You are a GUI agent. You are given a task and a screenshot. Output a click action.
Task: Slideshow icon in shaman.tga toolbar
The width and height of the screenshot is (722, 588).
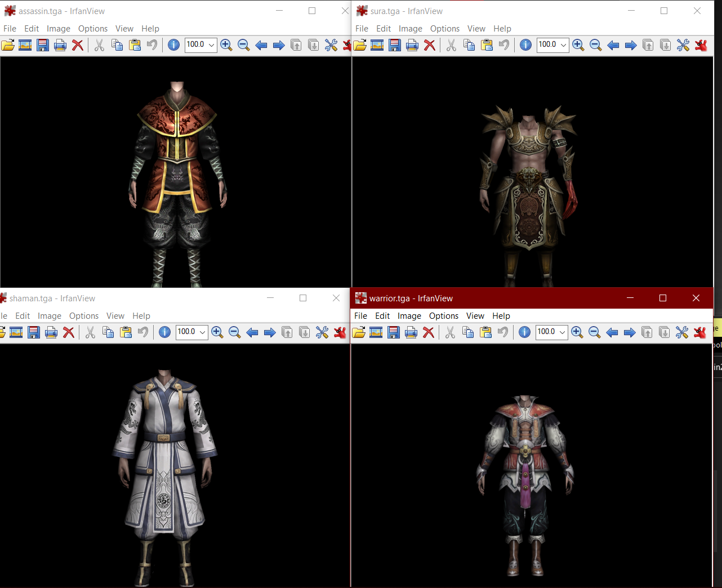pos(16,332)
